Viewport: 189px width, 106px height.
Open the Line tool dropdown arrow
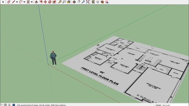pos(17,2)
